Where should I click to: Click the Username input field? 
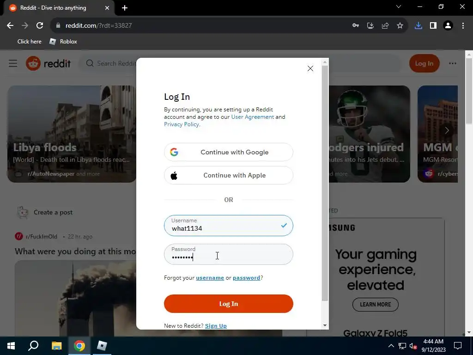pos(228,226)
